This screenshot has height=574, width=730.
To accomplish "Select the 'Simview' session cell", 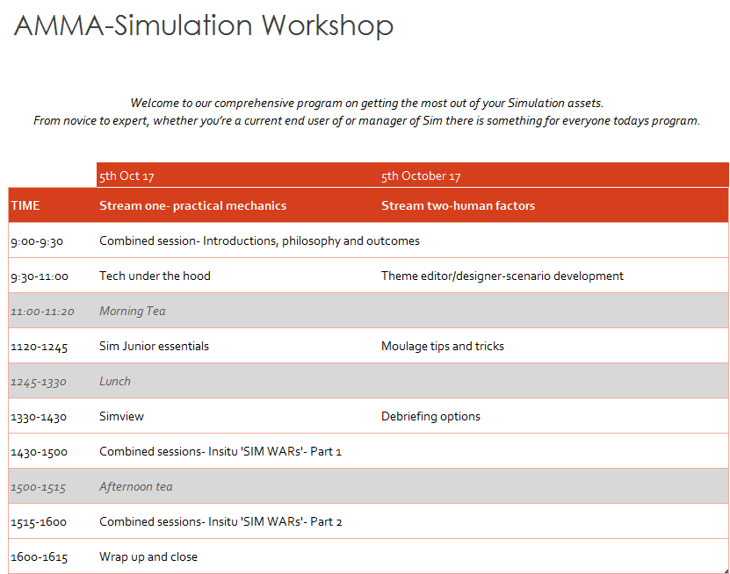I will (122, 416).
